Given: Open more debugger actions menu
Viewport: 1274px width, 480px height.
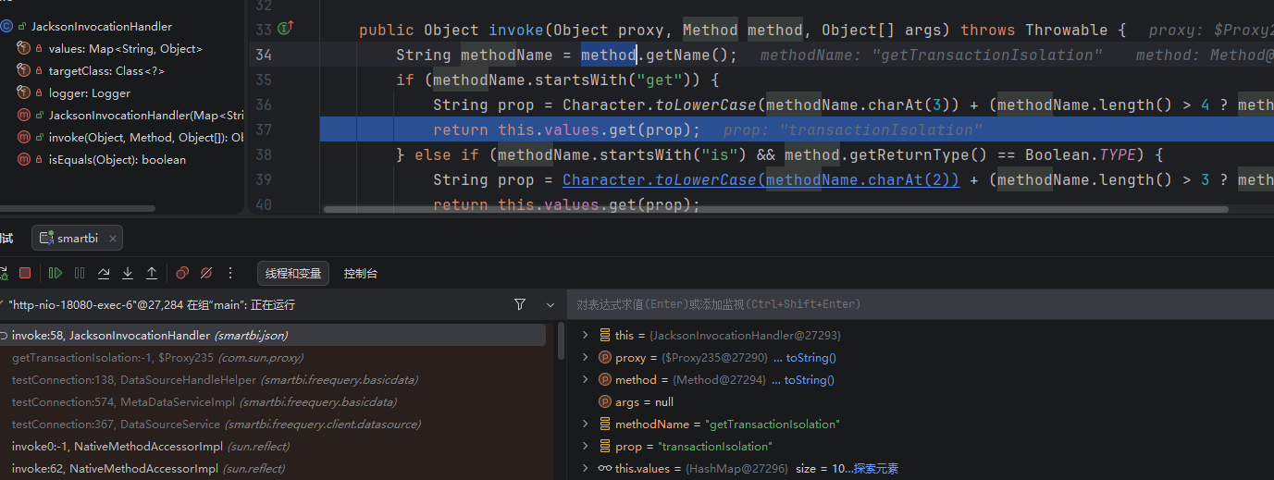Looking at the screenshot, I should point(230,273).
